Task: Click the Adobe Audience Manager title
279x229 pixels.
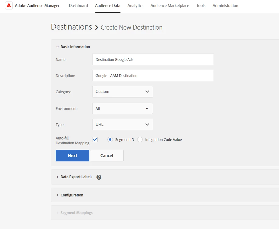Action: [37, 5]
